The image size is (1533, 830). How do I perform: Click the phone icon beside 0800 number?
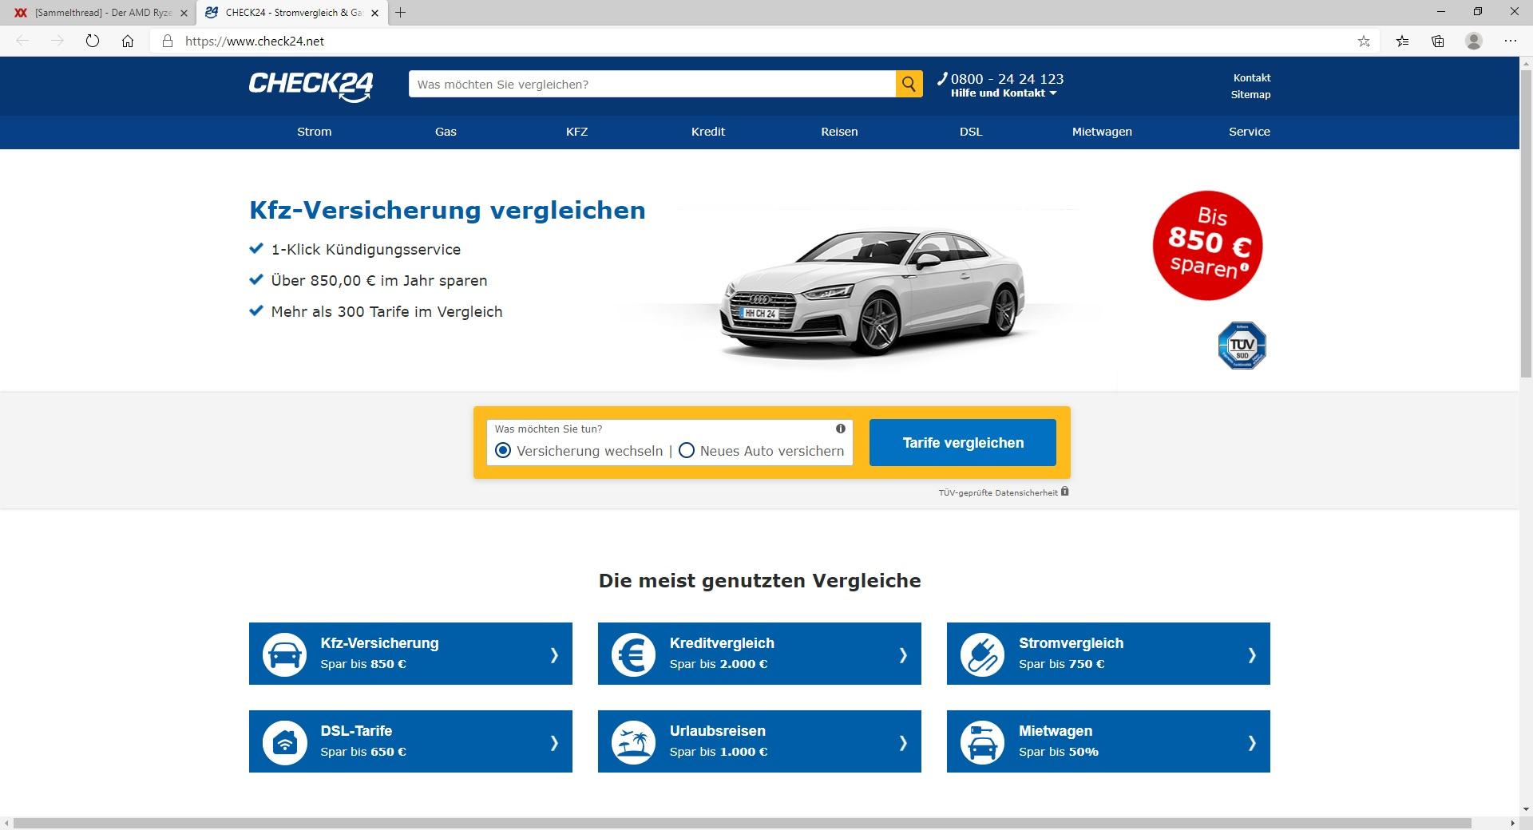942,78
